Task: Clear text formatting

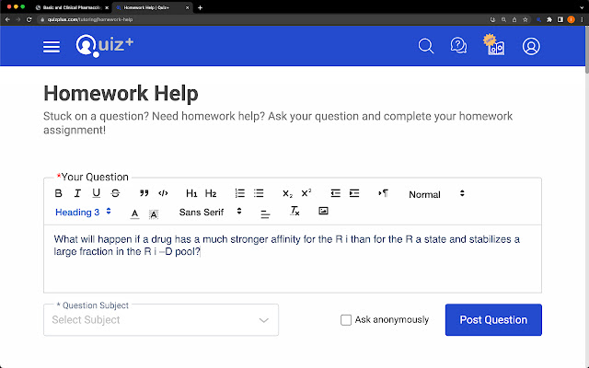Action: [x=294, y=212]
